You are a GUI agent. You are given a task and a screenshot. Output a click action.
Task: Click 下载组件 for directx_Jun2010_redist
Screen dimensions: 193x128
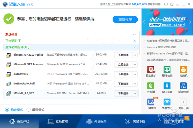[x=124, y=55]
